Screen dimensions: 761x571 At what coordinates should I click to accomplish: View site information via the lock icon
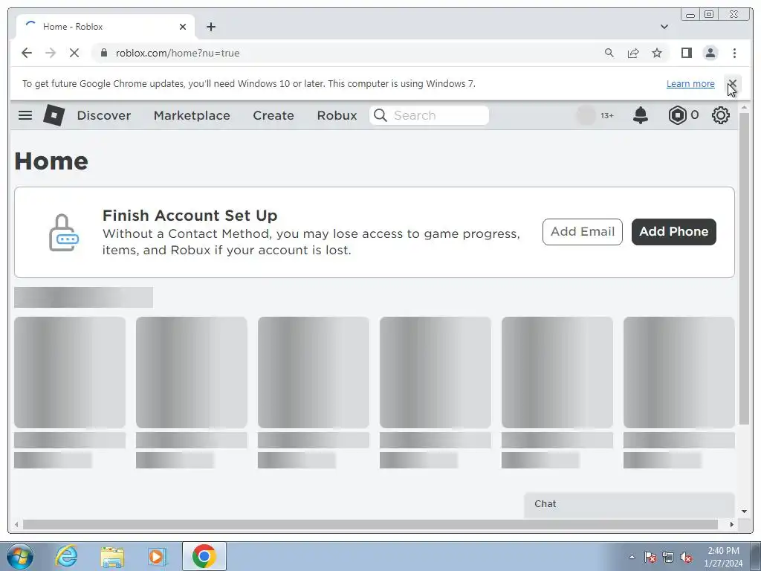tap(104, 53)
